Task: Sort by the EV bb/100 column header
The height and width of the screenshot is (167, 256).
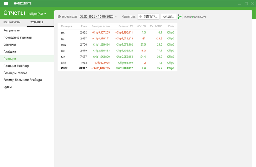Action: tap(156, 26)
